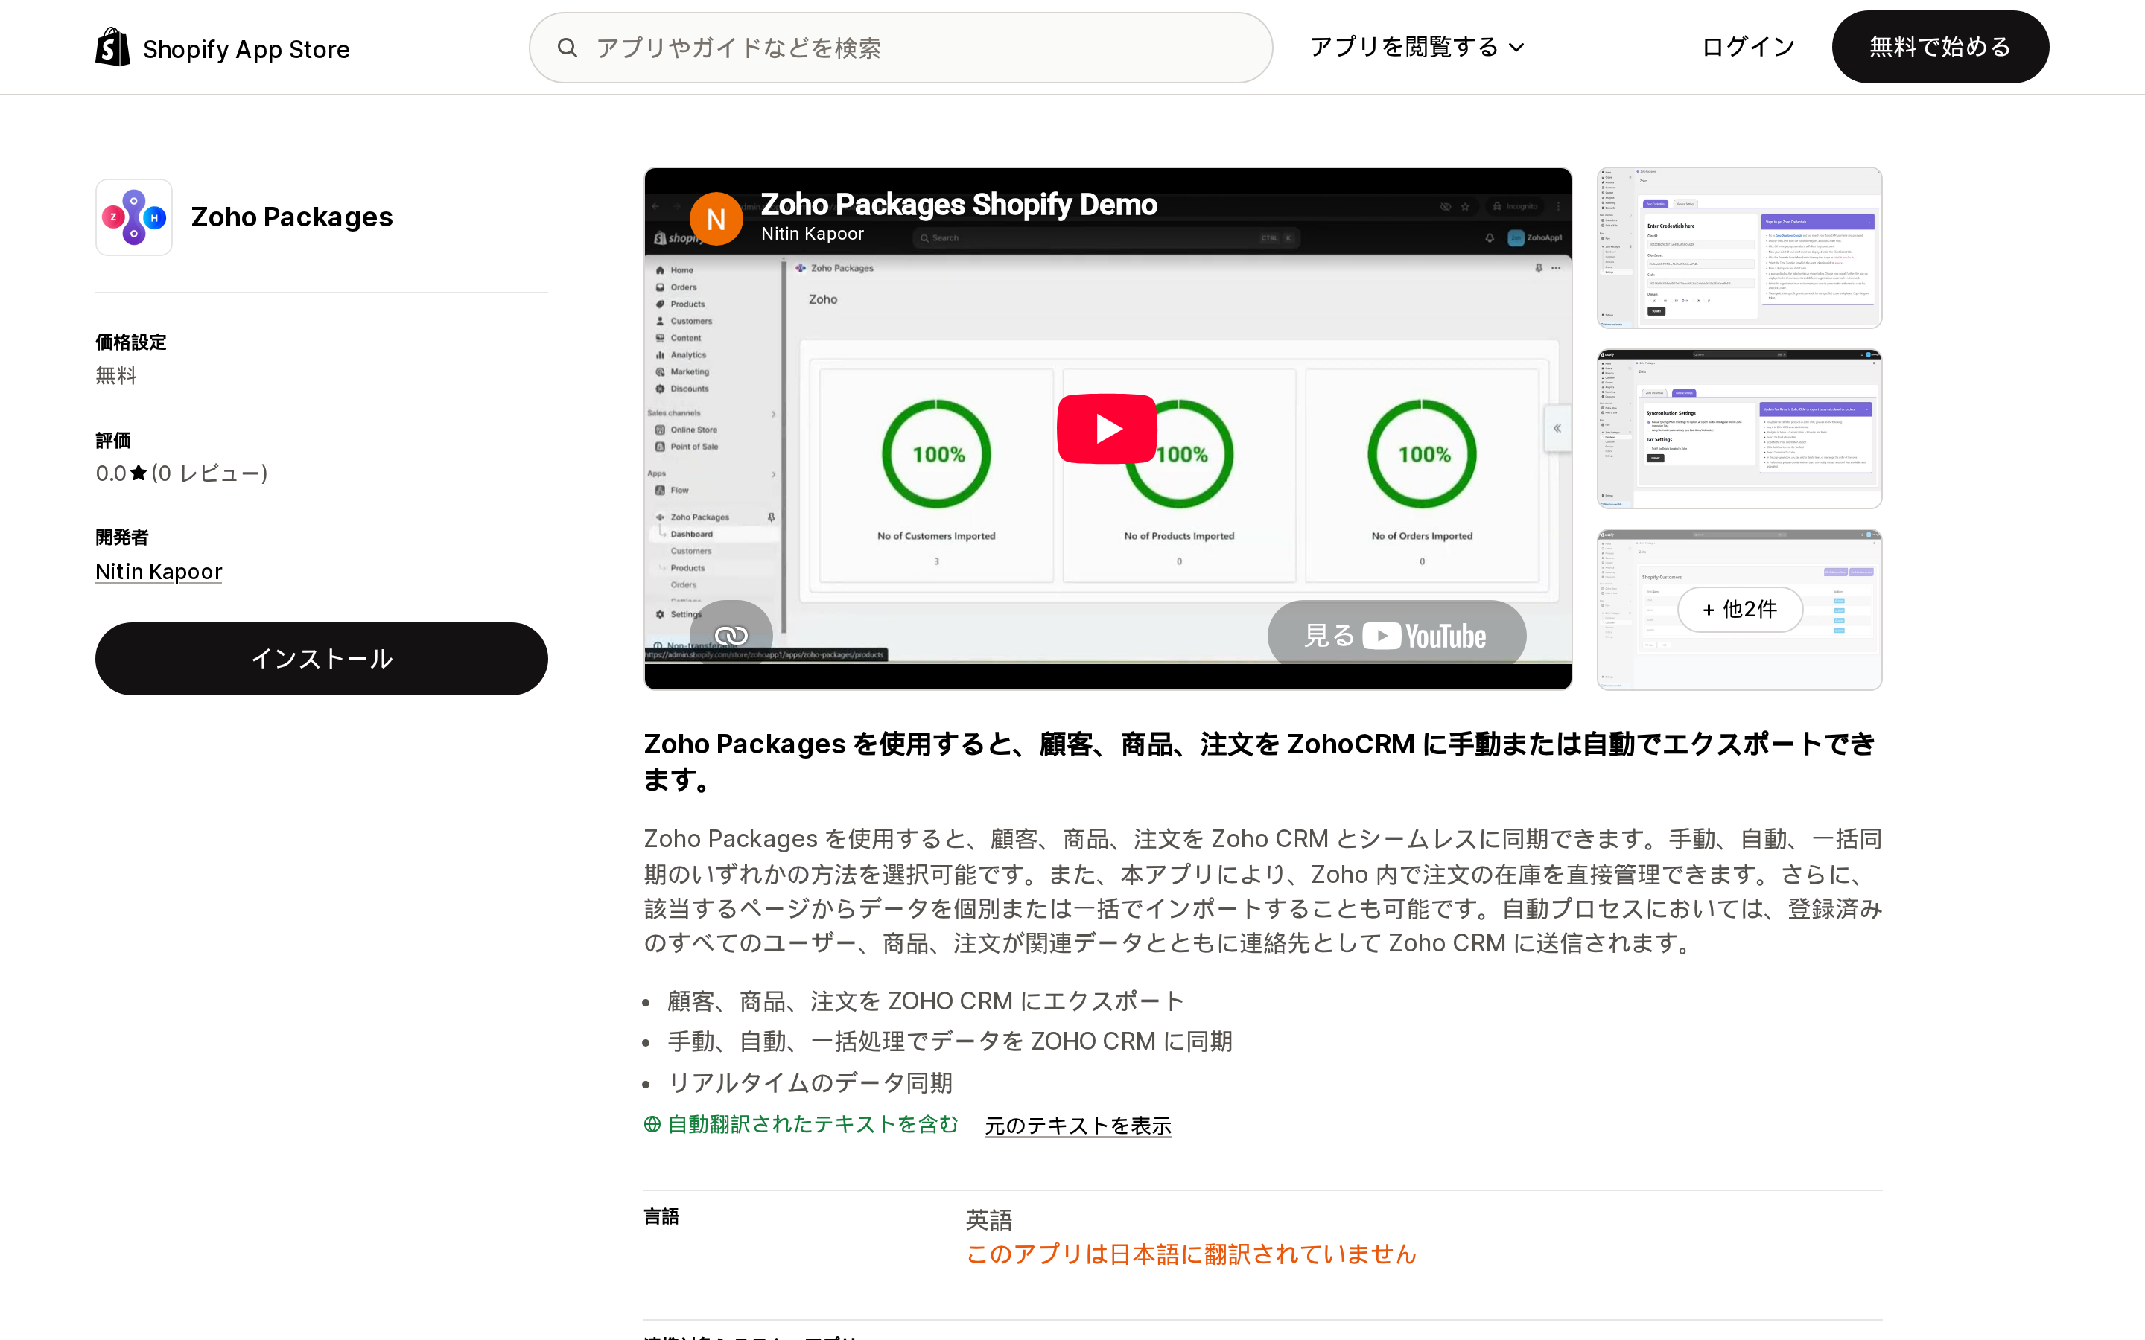
Task: Click the Shopify bag logo icon
Action: point(112,47)
